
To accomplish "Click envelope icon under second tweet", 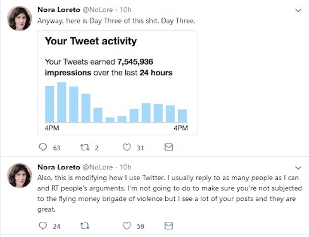I will coord(168,226).
